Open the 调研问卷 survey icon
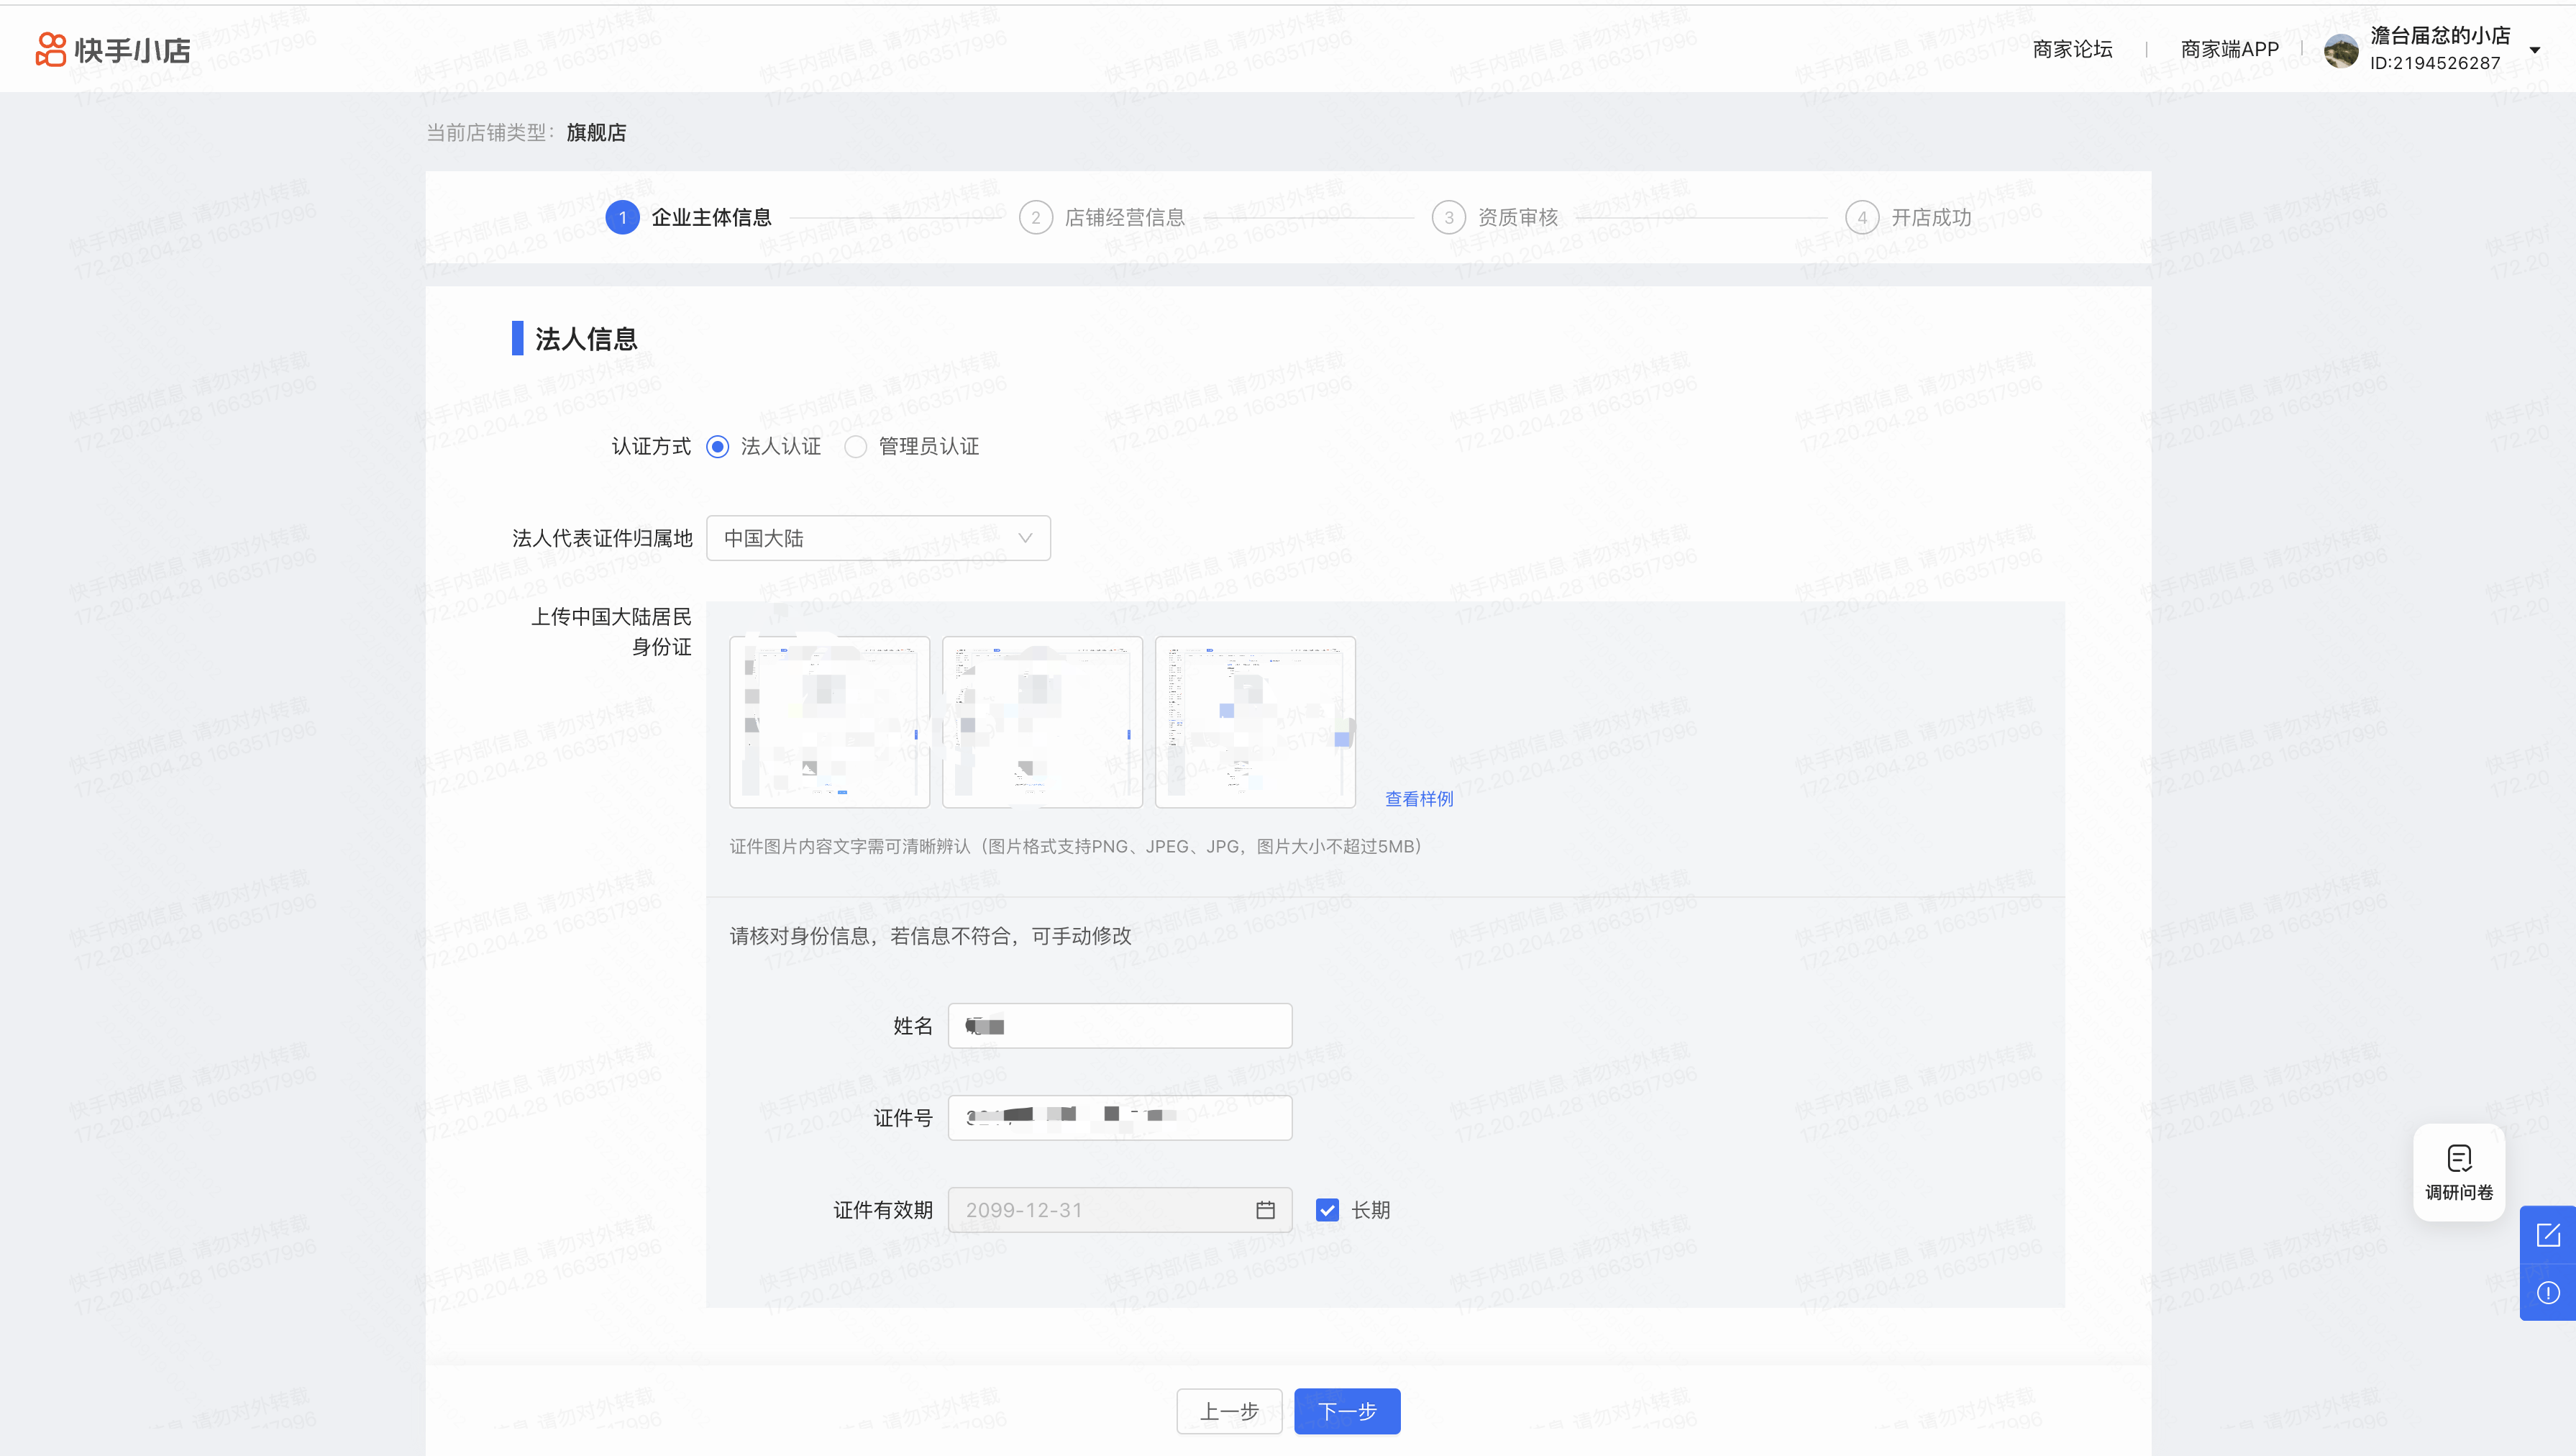 point(2458,1171)
